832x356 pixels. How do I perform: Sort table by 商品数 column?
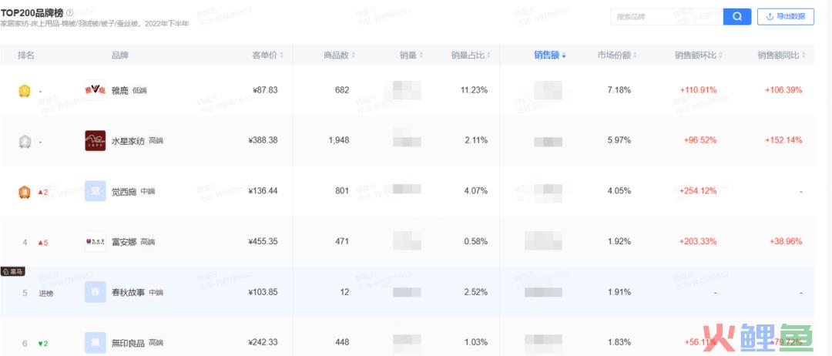pos(338,55)
